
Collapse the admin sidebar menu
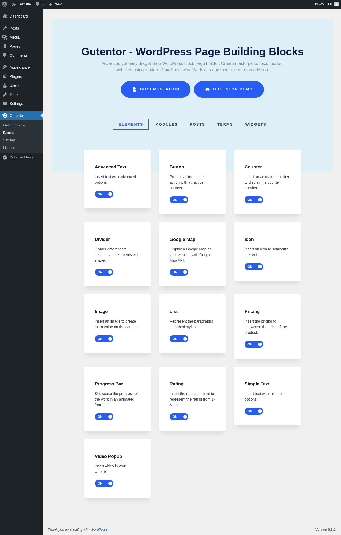[21, 157]
